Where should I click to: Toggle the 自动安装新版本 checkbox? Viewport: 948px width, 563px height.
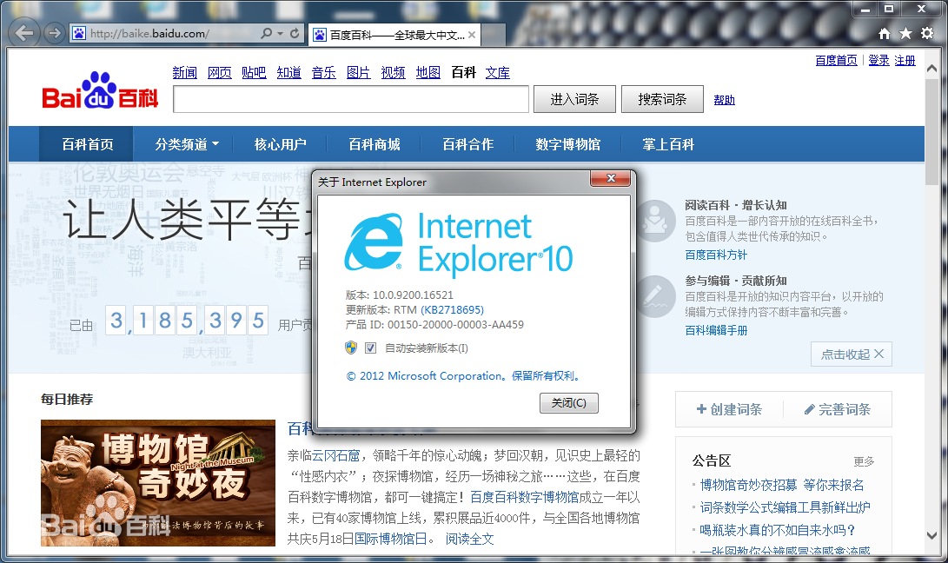tap(371, 348)
